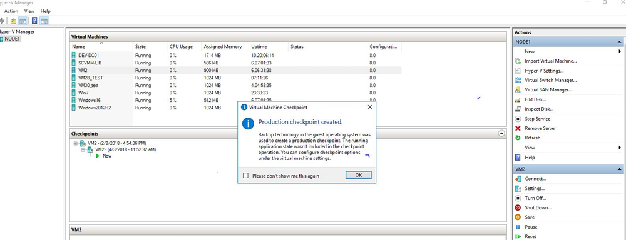The width and height of the screenshot is (626, 240).
Task: Click the VM2 Settings icon in Actions
Action: click(518, 189)
